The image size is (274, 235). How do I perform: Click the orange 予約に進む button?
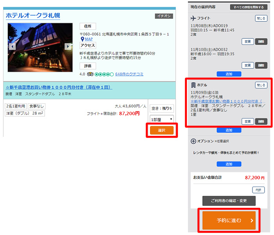pyautogui.click(x=229, y=220)
